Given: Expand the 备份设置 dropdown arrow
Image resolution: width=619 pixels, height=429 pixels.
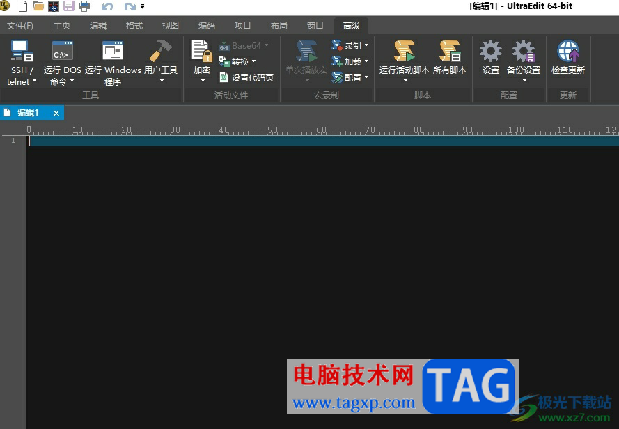Looking at the screenshot, I should (524, 81).
